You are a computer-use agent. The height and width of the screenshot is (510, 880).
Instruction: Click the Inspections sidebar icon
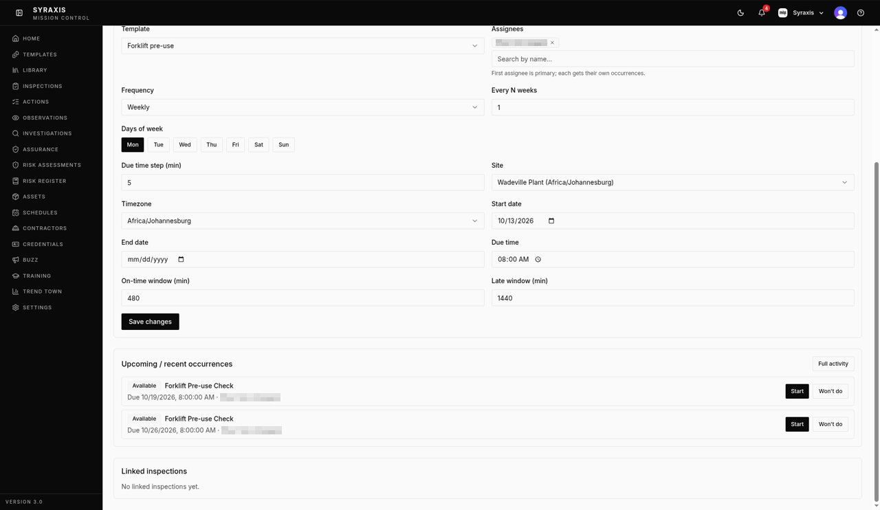[15, 86]
